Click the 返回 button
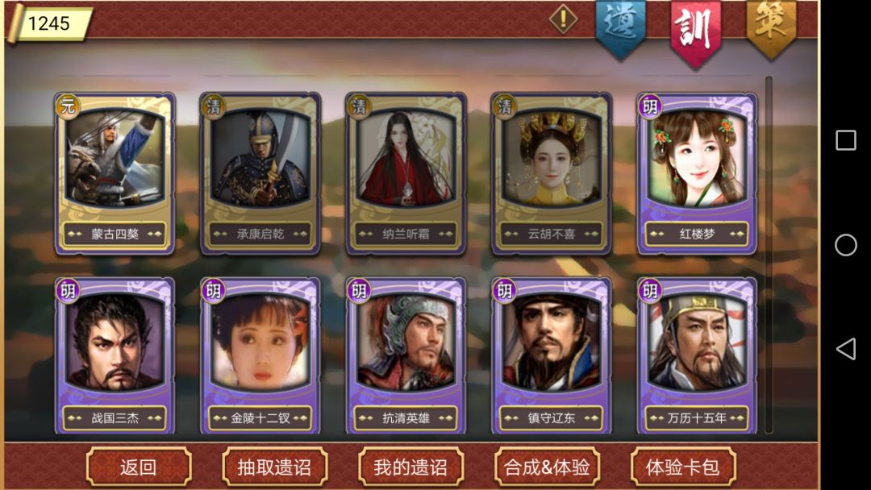This screenshot has width=871, height=490. point(139,467)
